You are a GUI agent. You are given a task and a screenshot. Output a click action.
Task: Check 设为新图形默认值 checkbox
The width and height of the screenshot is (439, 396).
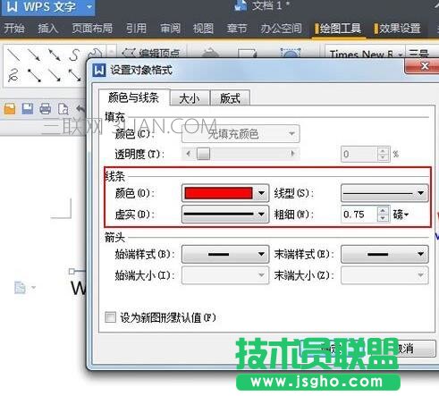pos(111,317)
